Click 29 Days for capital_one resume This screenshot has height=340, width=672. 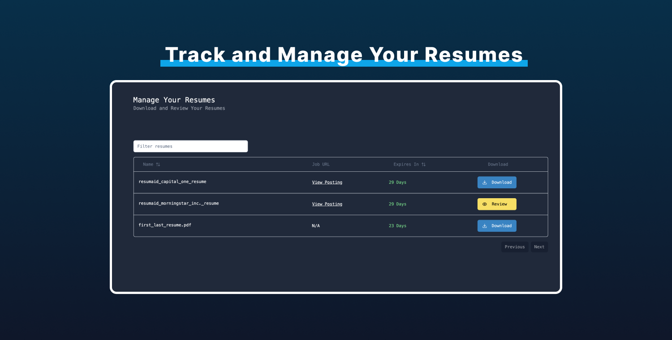[x=397, y=183]
